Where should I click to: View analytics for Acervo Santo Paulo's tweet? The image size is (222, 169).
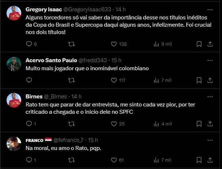tap(157, 80)
